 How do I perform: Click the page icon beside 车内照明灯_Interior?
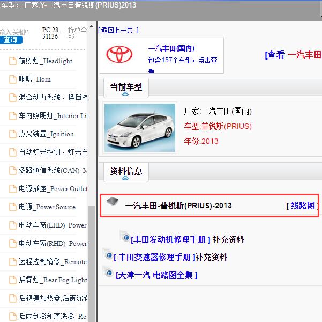[13, 116]
